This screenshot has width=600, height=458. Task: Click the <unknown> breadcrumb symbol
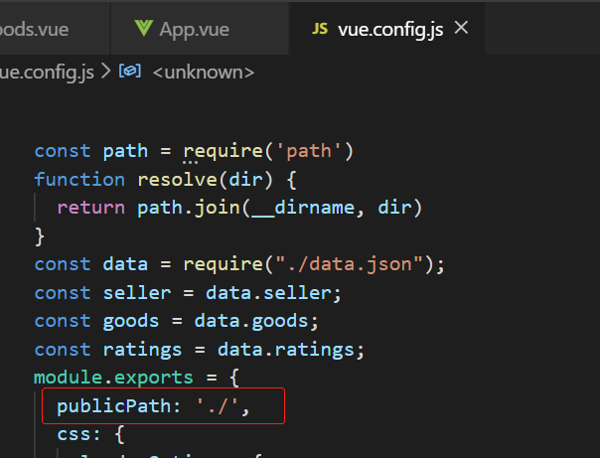coord(204,73)
